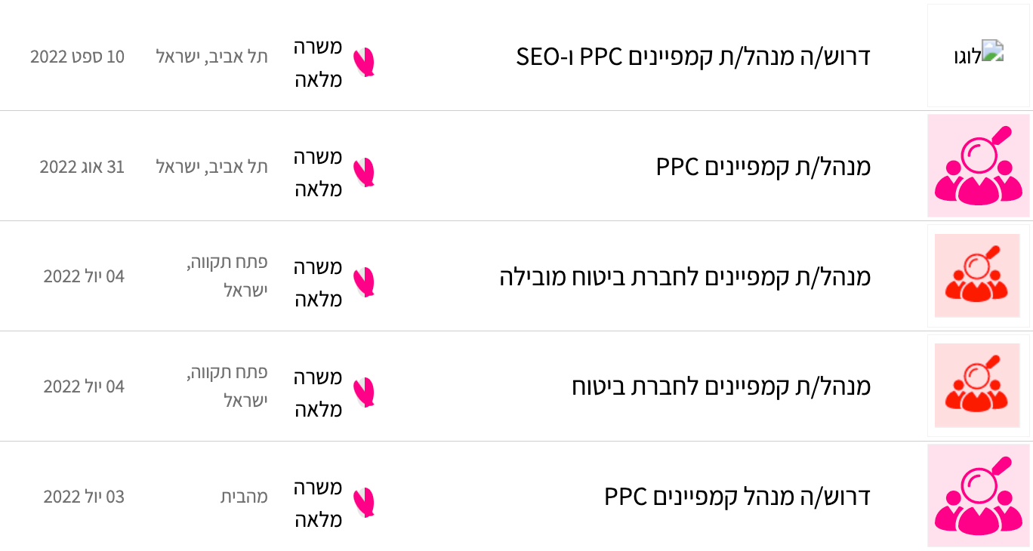Open 'מנהל/ת קמפיינים לחברת ביטוח מובילה' listing
Screen dimensions: 1033x551
[x=685, y=276]
